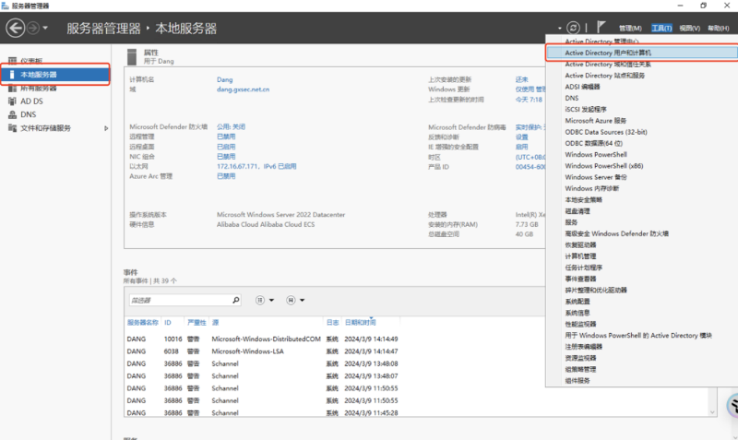Click the 文件和存储服务 sidebar icon
The height and width of the screenshot is (440, 738).
tap(12, 128)
